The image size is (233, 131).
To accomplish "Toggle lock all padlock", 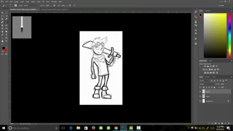I will click(x=214, y=87).
